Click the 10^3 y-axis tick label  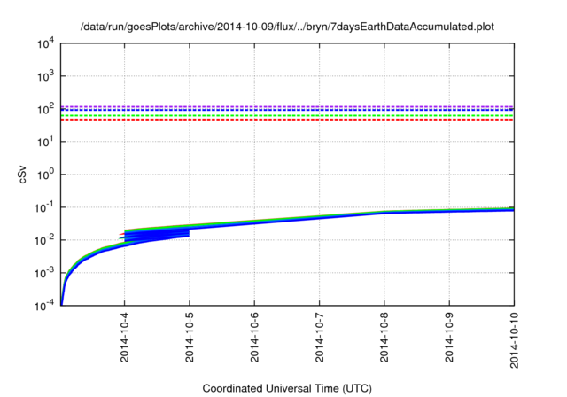(45, 76)
